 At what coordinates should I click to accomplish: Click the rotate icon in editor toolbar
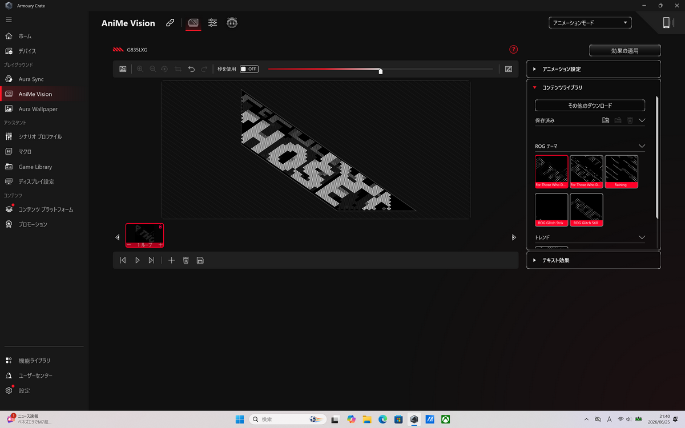point(164,69)
